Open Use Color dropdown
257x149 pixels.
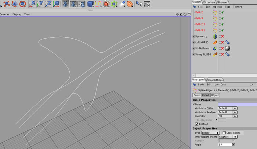pos(228,116)
